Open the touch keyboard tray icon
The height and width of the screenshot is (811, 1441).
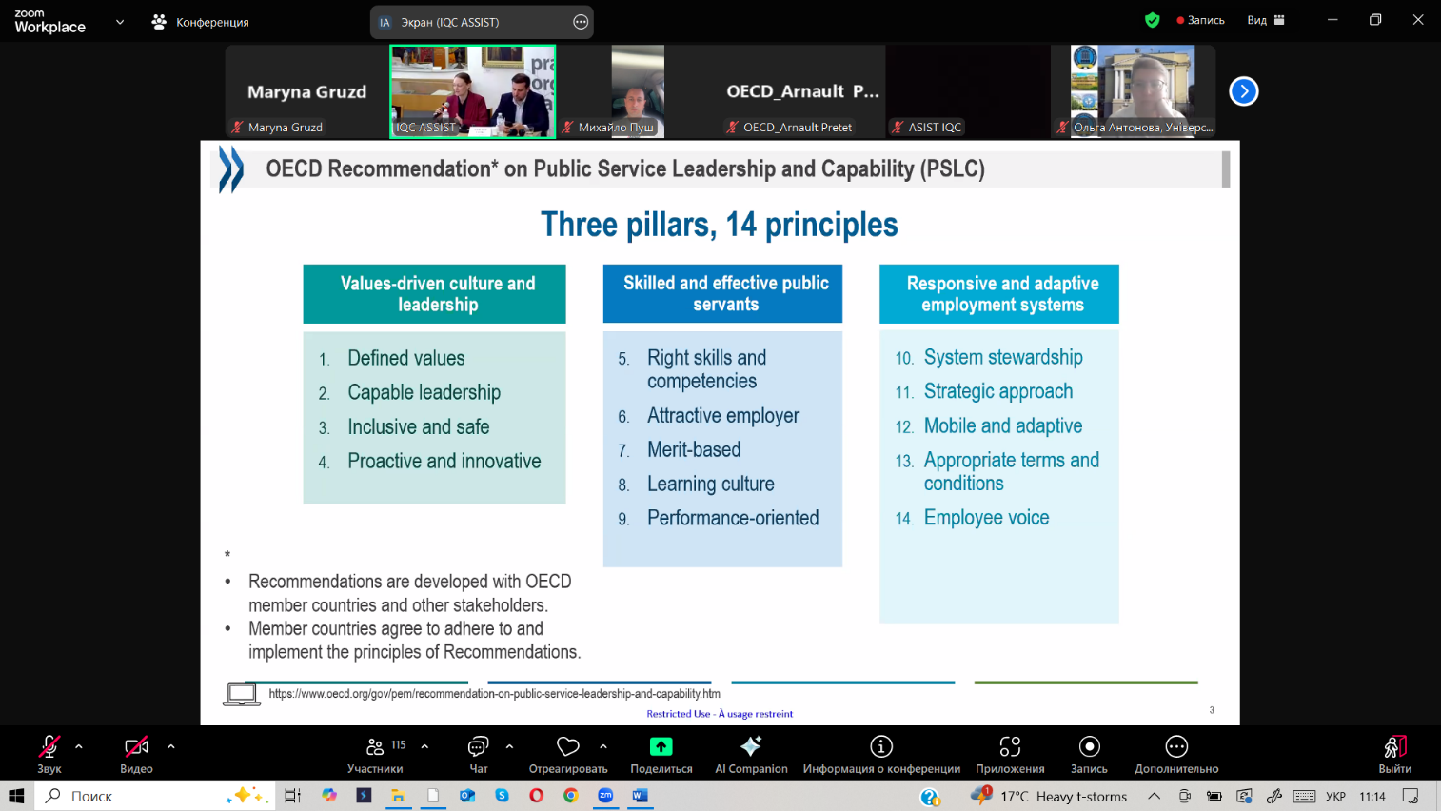coord(1305,796)
